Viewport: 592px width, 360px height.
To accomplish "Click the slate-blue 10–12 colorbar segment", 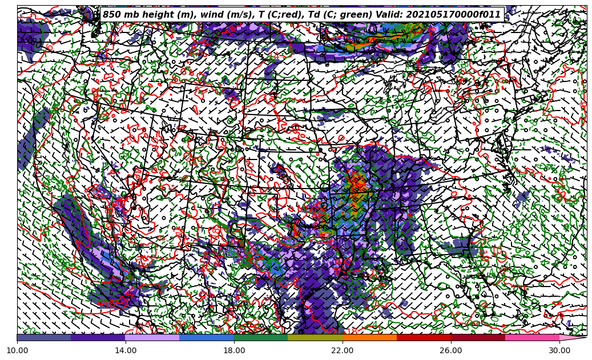I will point(44,337).
